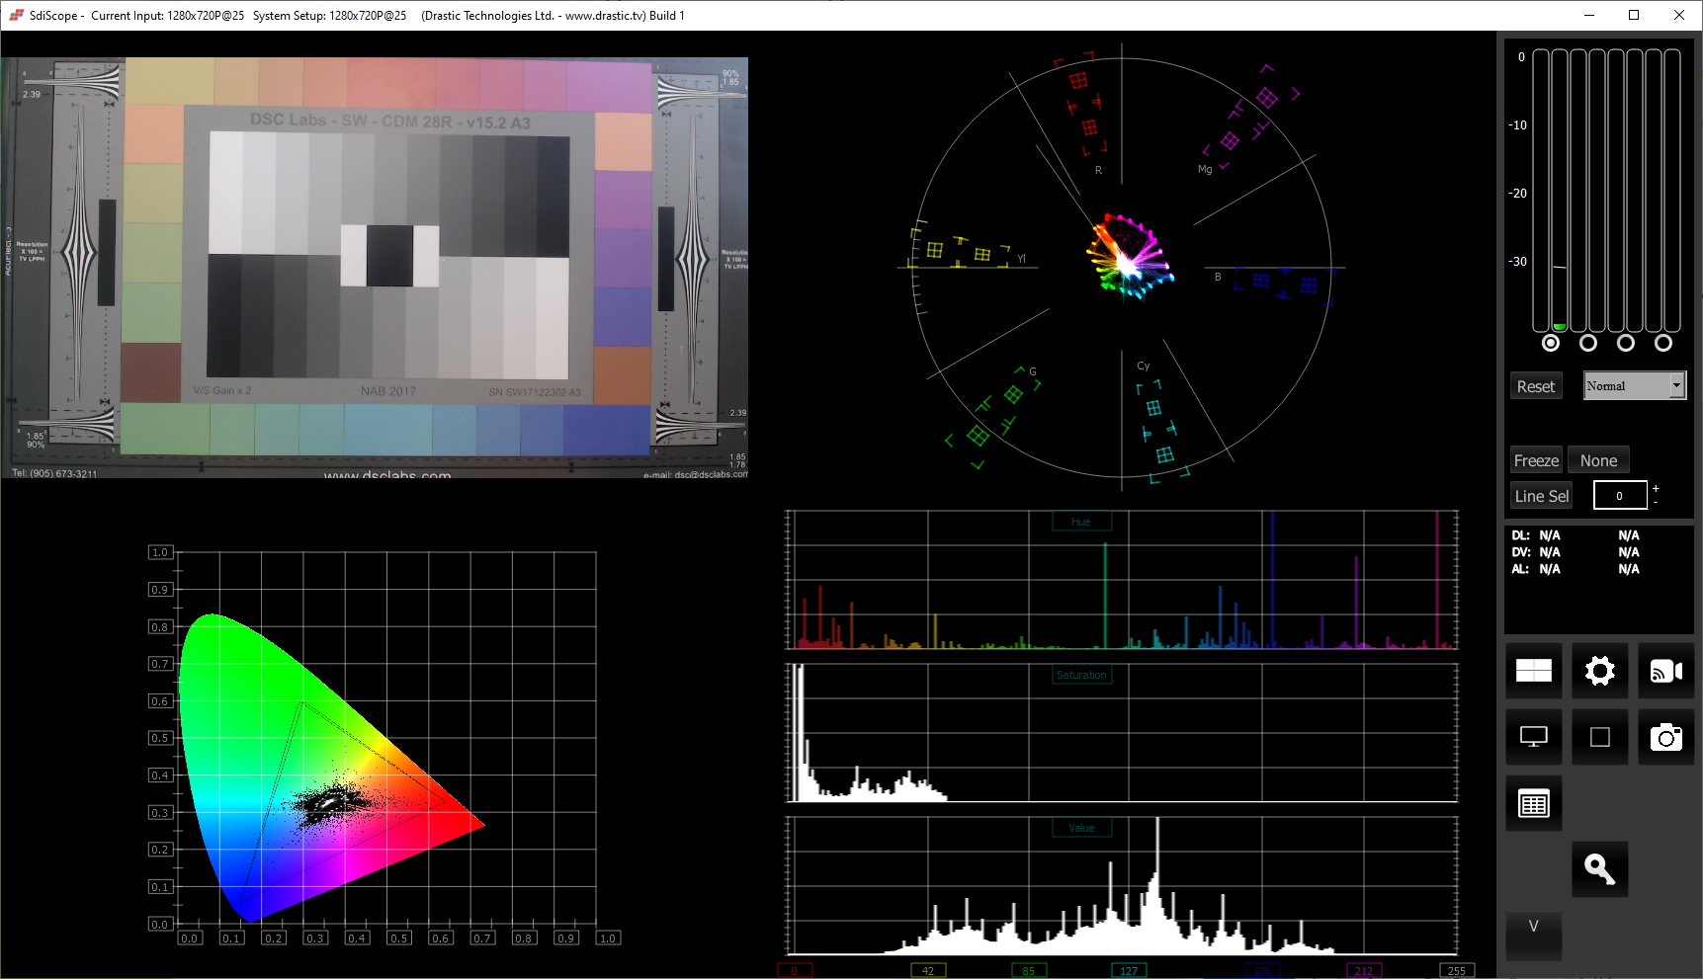Click the -10 dB audio scale label

[x=1517, y=125]
